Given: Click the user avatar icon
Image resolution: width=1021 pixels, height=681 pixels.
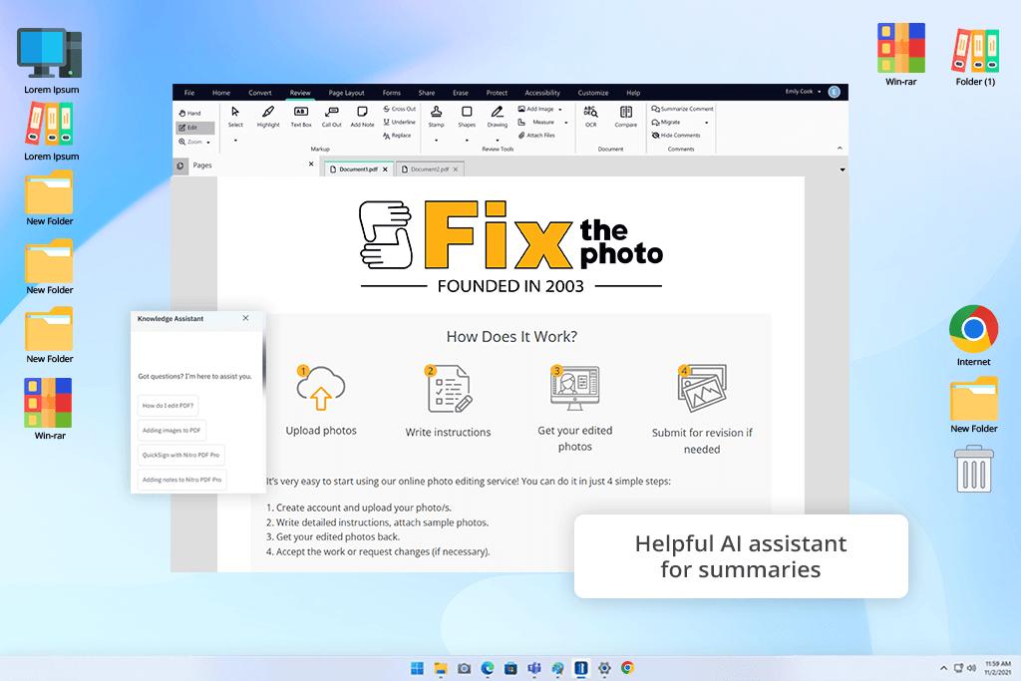Looking at the screenshot, I should (x=835, y=92).
